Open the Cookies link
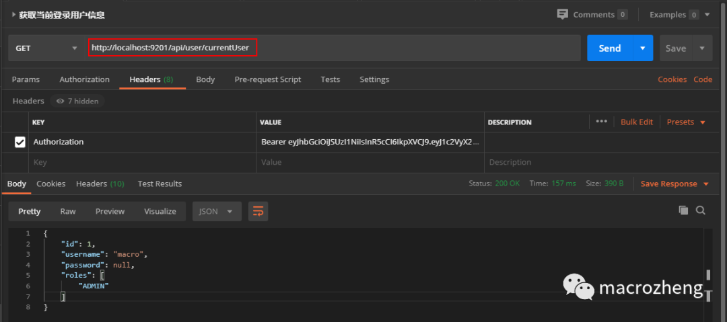Viewport: 727px width, 322px height. 672,79
